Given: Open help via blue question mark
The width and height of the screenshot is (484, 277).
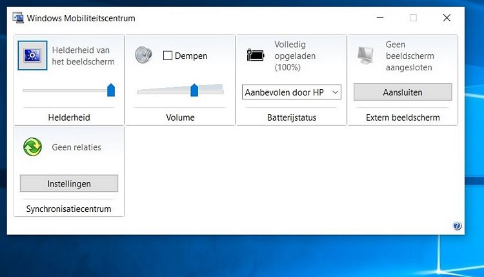Looking at the screenshot, I should pos(457,226).
